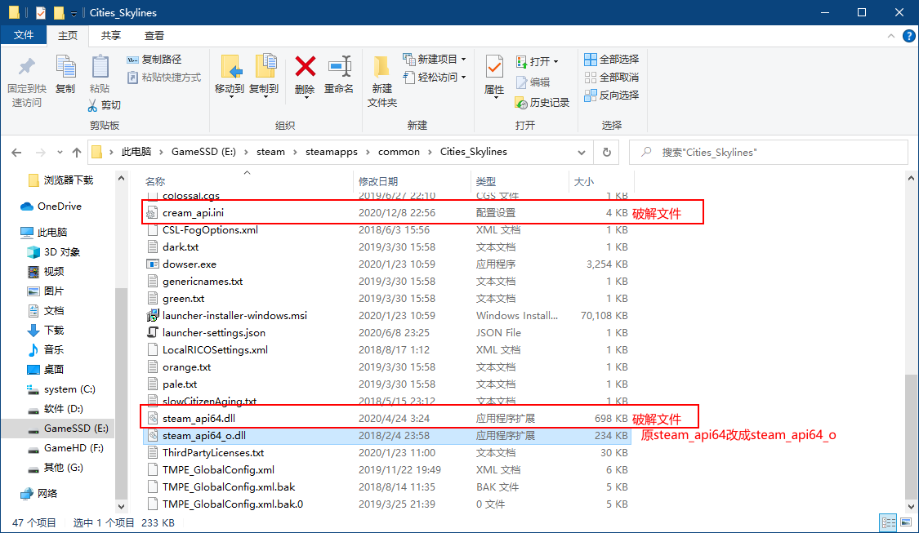Select This PC (此电脑) in sidebar
919x533 pixels.
point(52,233)
